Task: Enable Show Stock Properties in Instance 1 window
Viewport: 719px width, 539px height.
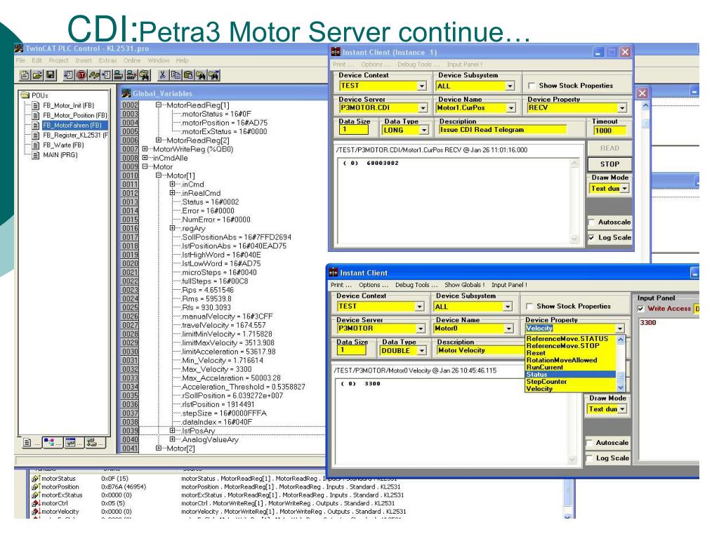Action: [x=532, y=86]
